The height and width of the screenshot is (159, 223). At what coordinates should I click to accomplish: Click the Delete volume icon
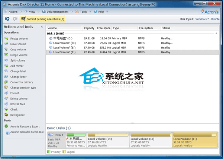click(x=6, y=99)
